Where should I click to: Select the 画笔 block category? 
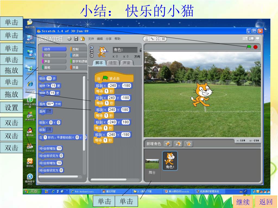54,67
